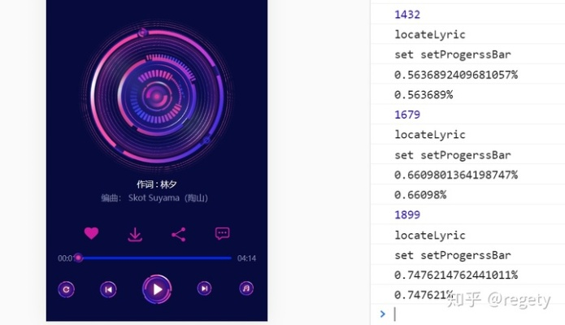This screenshot has width=565, height=325.
Task: Select the console log value 1679
Action: pyautogui.click(x=406, y=115)
